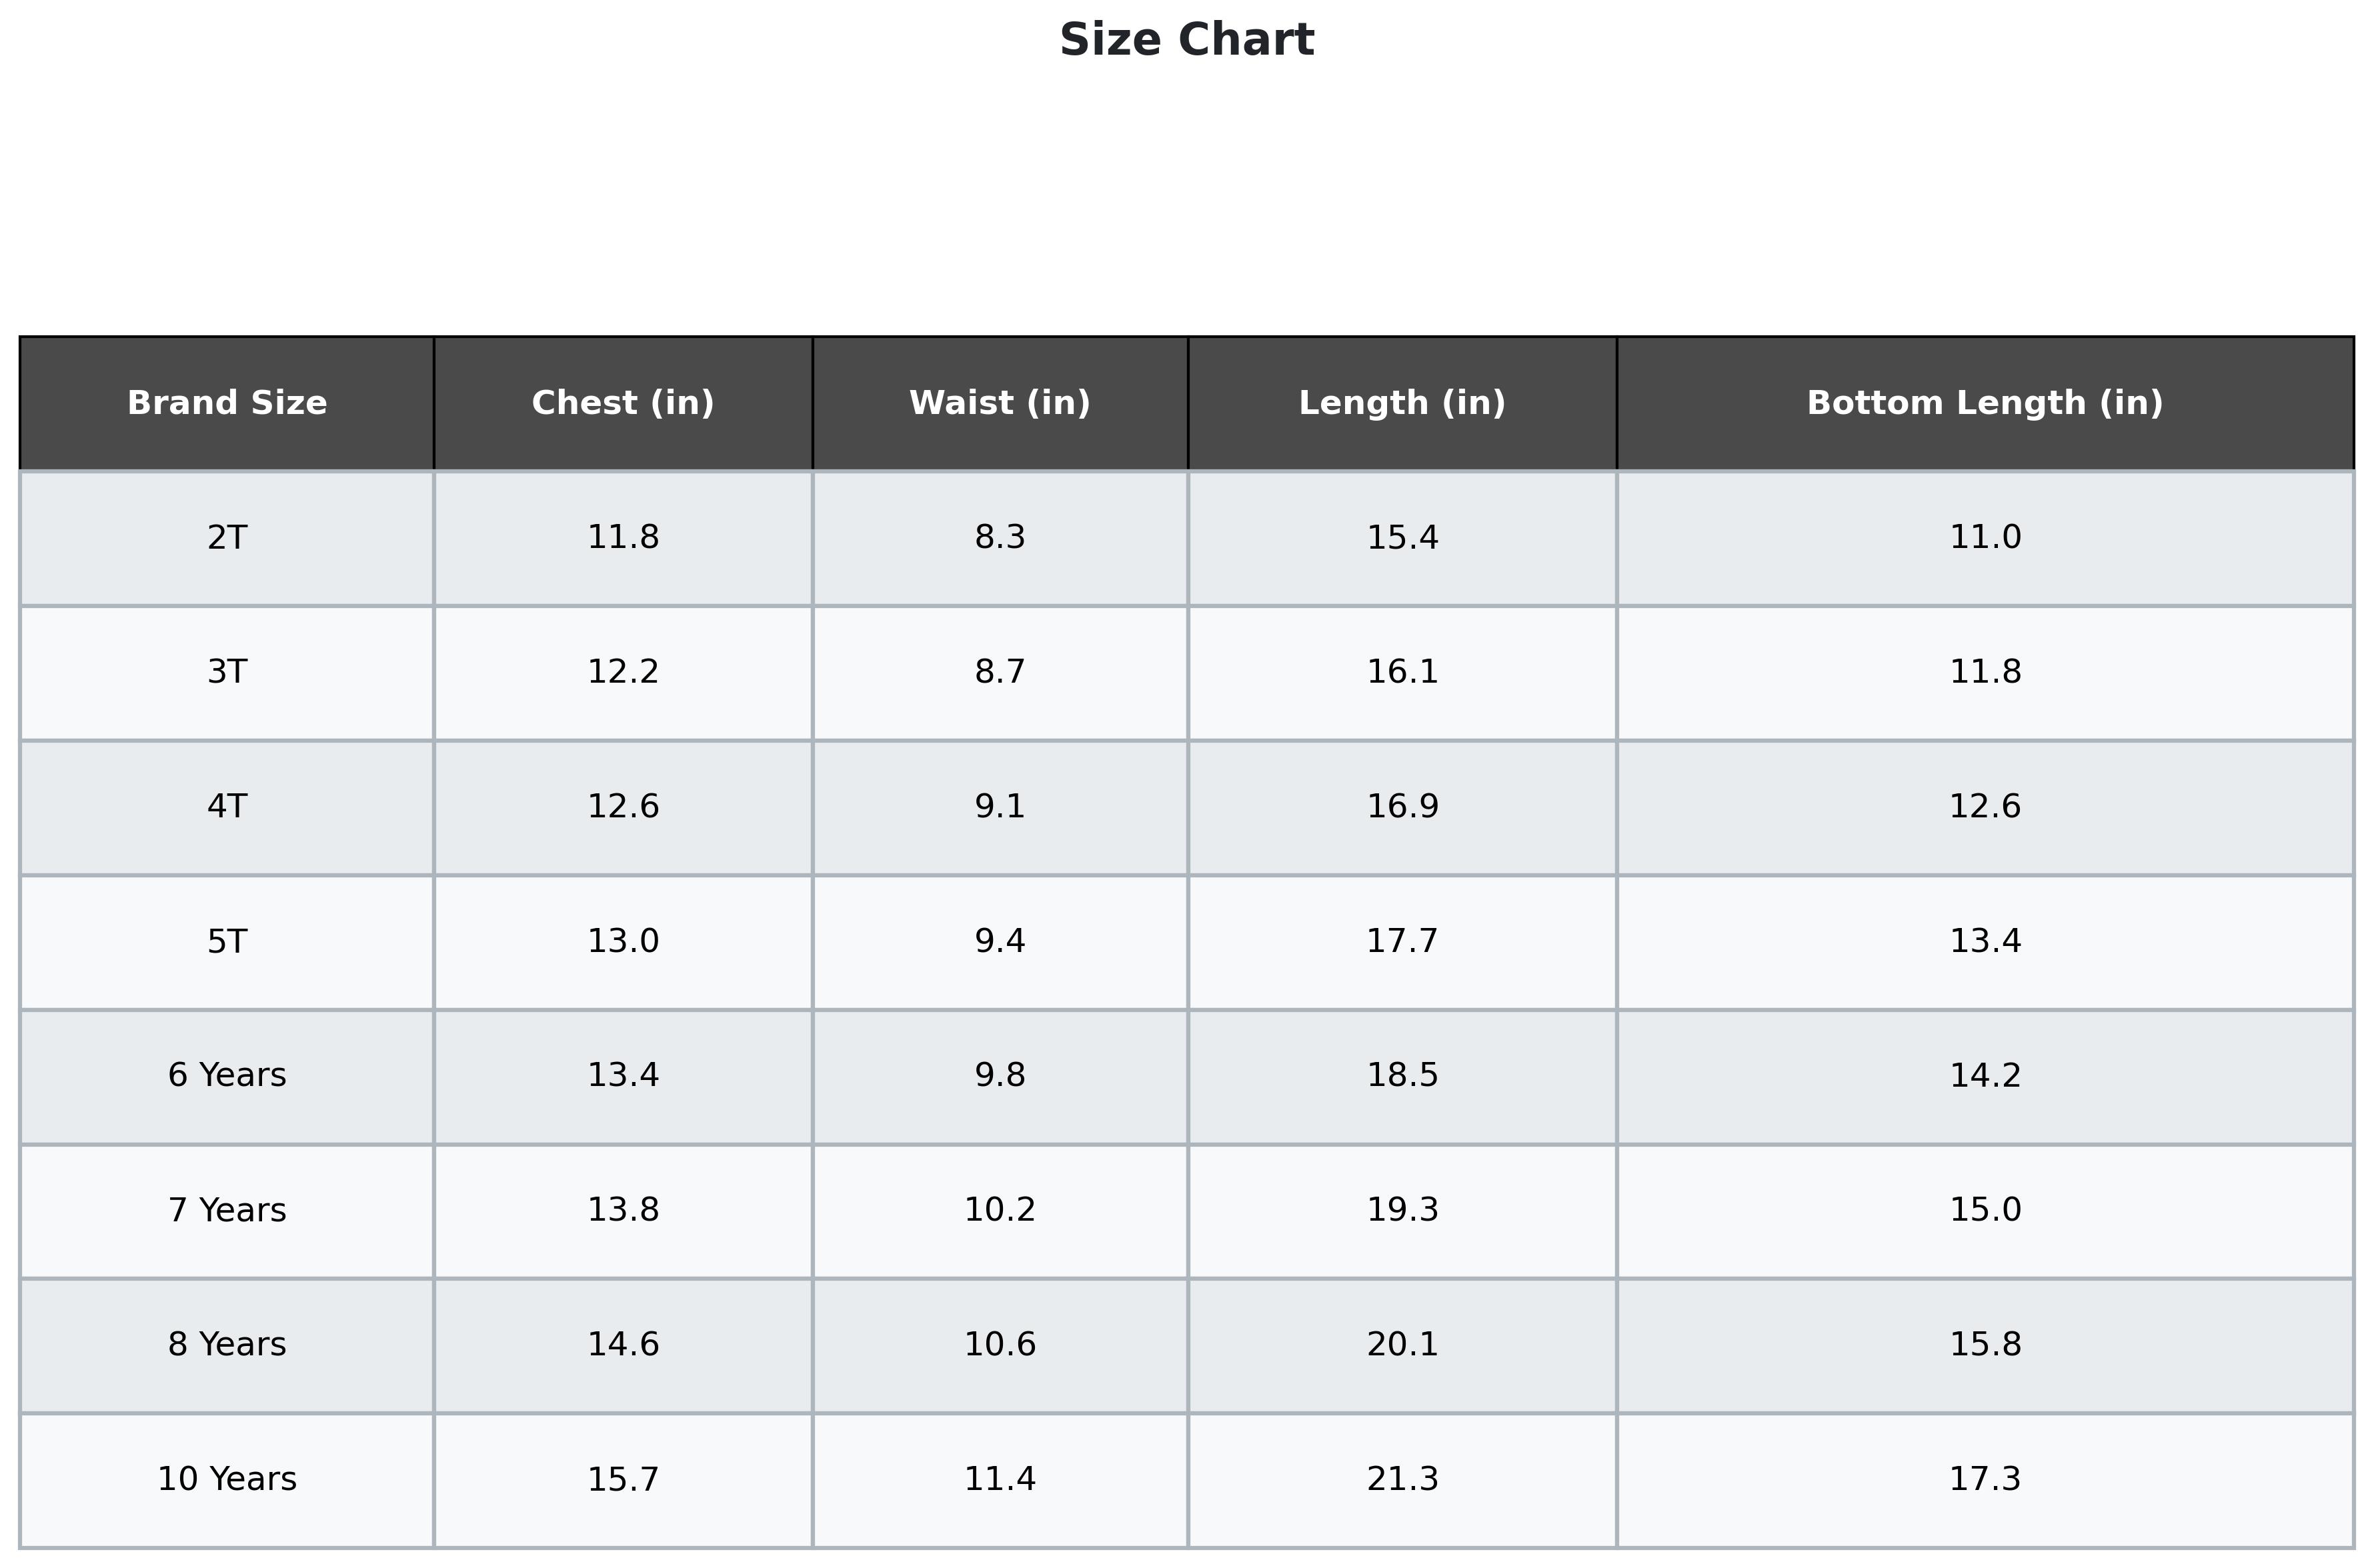Select the Bottom Length (in) header
Image resolution: width=2374 pixels, height=1568 pixels.
click(1985, 403)
